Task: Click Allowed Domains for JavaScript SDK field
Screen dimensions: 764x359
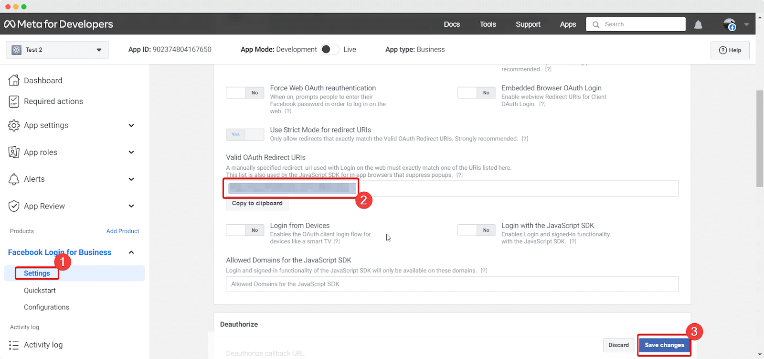Action: click(x=452, y=284)
